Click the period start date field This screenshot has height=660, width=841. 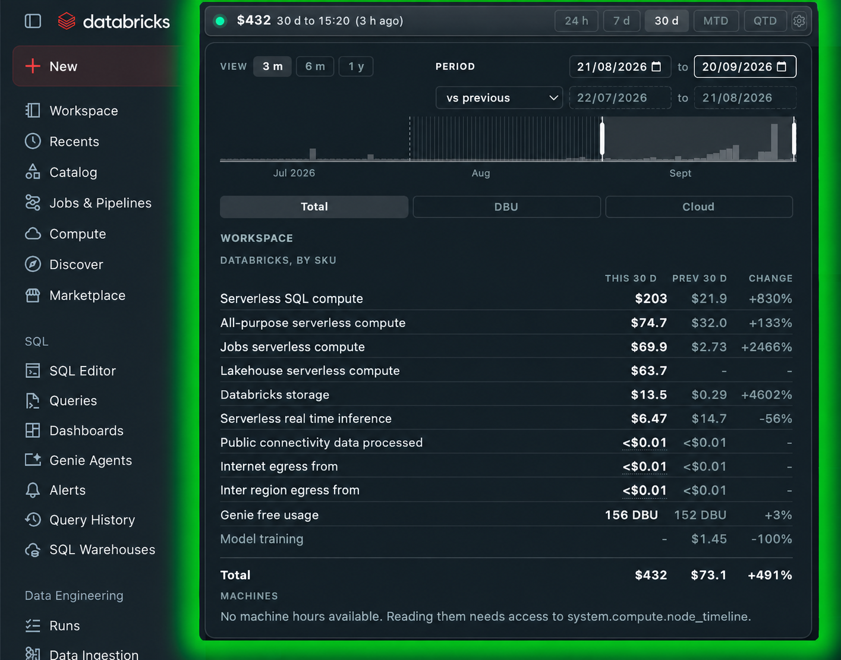[x=620, y=67]
